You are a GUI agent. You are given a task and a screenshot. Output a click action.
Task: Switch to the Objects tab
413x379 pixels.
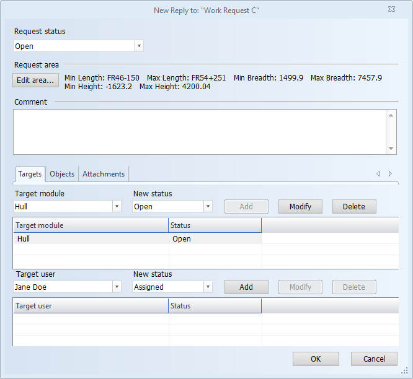[62, 174]
